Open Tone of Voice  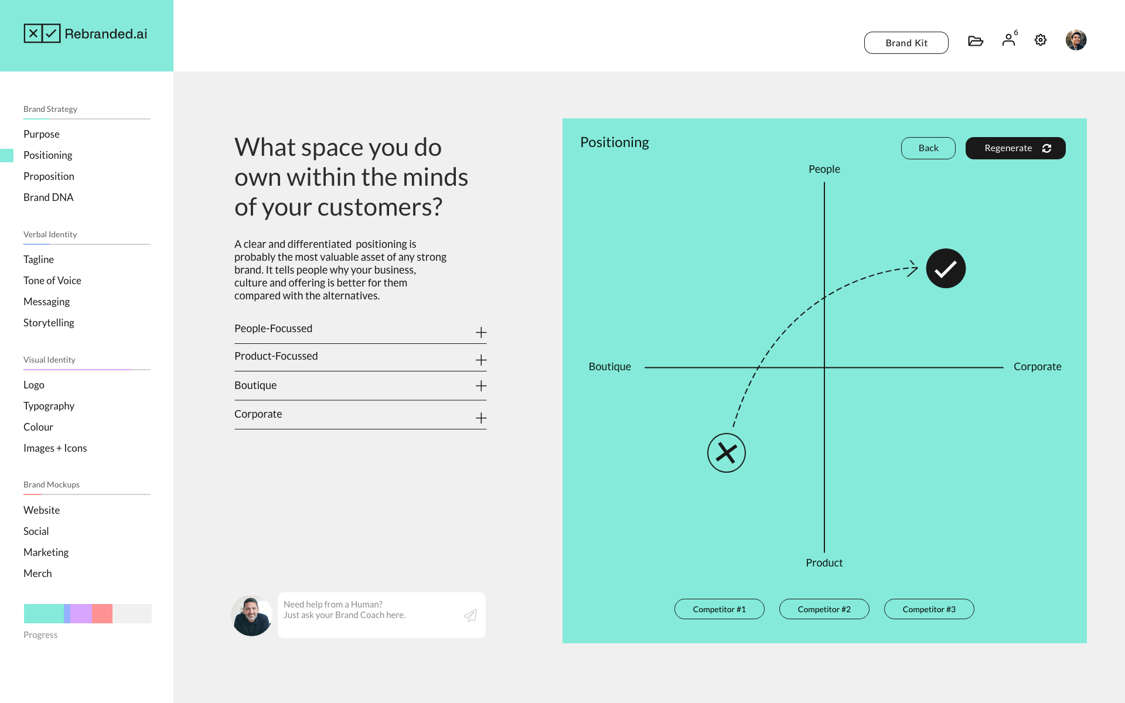[x=52, y=281]
